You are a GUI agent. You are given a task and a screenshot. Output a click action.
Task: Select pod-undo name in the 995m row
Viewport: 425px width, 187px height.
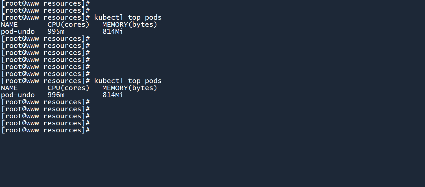pos(18,32)
